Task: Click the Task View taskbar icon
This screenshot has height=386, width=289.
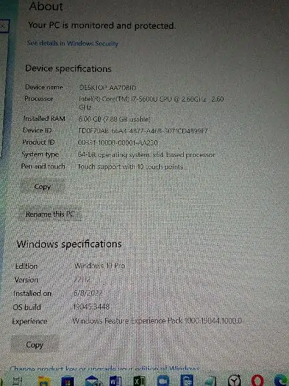Action: click(17, 381)
